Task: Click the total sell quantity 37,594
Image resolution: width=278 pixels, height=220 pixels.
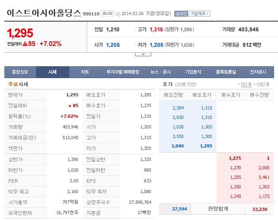Action: point(179,209)
